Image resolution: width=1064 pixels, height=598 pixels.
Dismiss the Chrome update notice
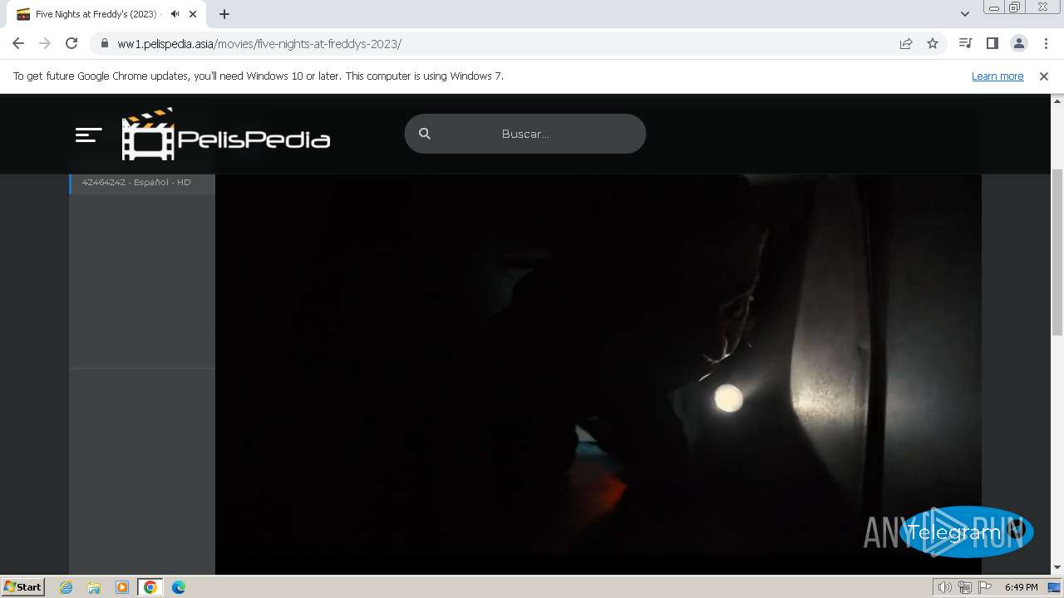click(1044, 76)
